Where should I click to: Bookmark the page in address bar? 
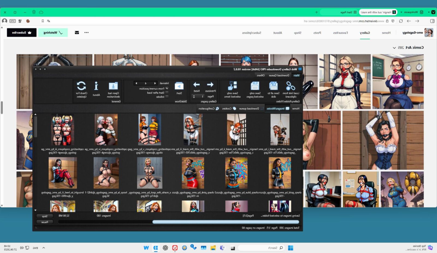pyautogui.click(x=43, y=21)
